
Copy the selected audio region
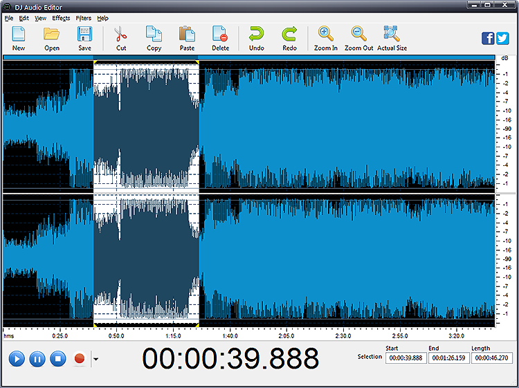154,39
